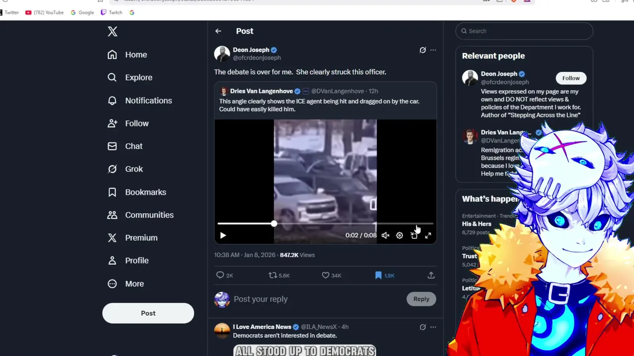
Task: Toggle picture-in-picture for the video
Action: [x=414, y=235]
